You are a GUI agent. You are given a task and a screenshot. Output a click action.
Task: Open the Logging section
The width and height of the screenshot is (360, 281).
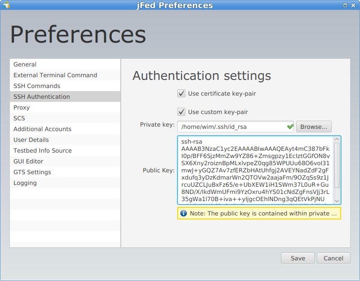point(65,183)
